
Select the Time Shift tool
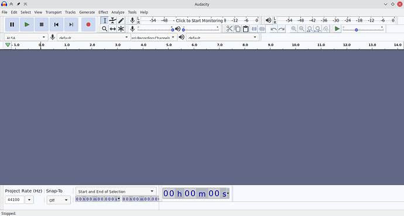[112, 29]
